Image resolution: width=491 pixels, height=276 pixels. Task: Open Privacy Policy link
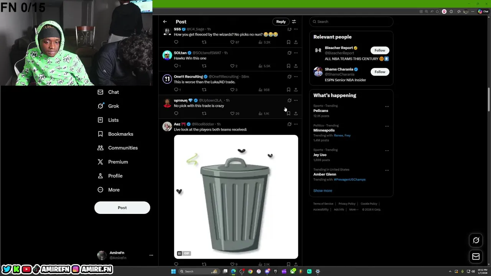click(347, 204)
